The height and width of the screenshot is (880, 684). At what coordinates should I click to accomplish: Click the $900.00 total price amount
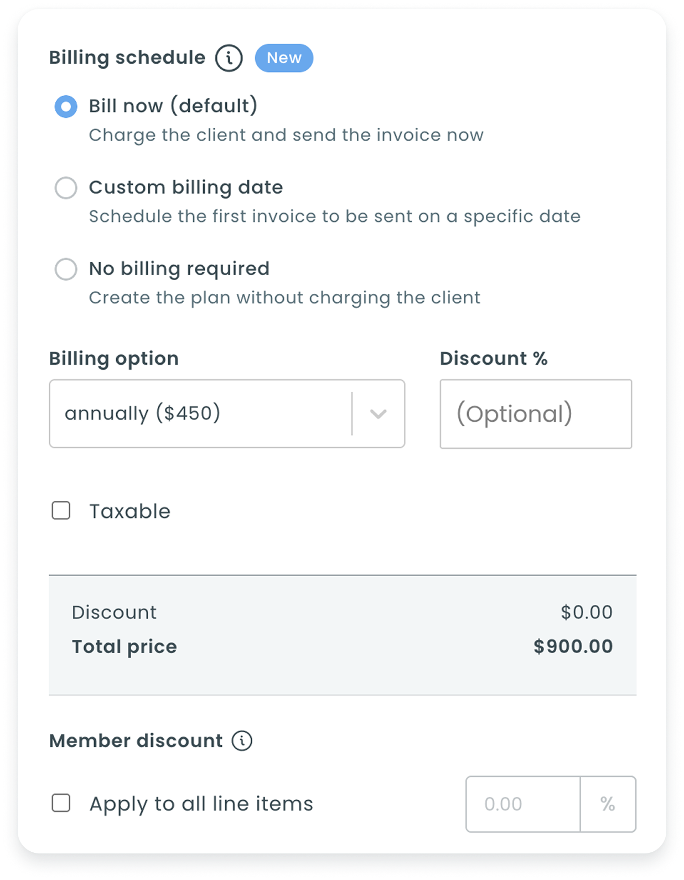[x=573, y=646]
